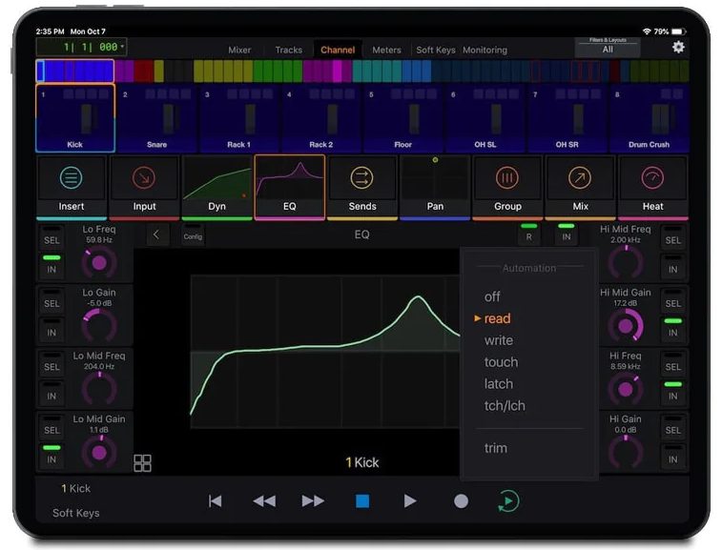This screenshot has width=722, height=550.
Task: Click the settings gear icon
Action: (x=678, y=47)
